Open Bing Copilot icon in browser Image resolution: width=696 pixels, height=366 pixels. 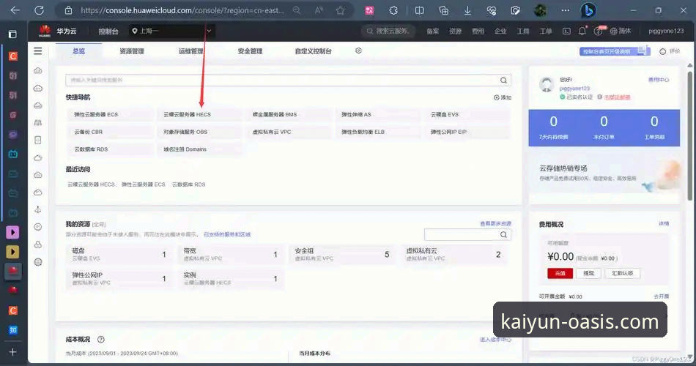tap(588, 10)
